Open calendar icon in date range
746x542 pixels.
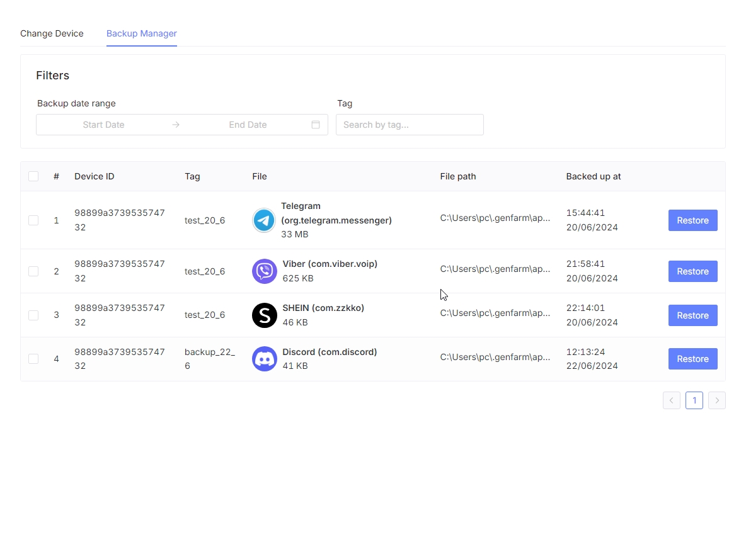click(x=316, y=125)
